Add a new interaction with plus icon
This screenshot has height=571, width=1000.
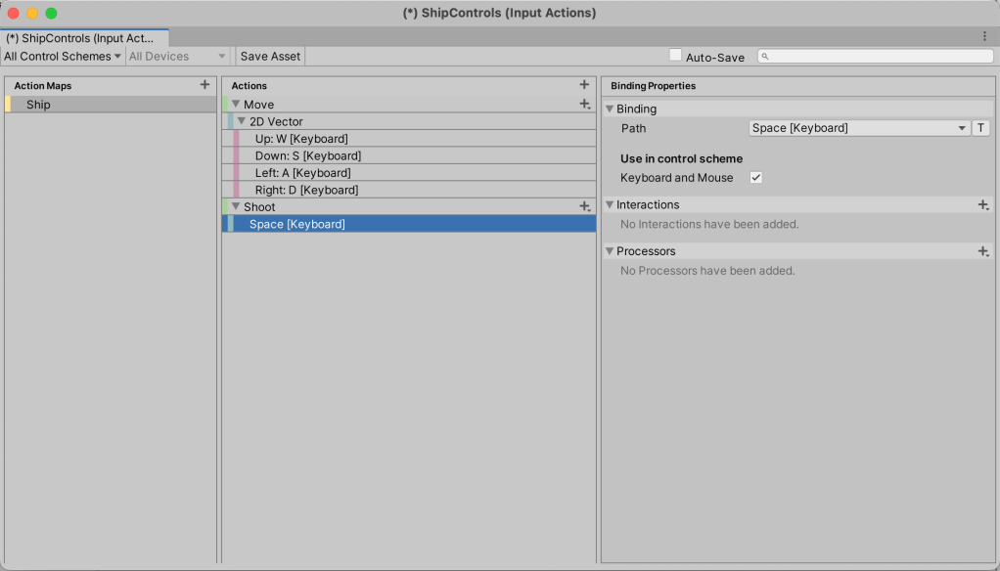point(983,204)
